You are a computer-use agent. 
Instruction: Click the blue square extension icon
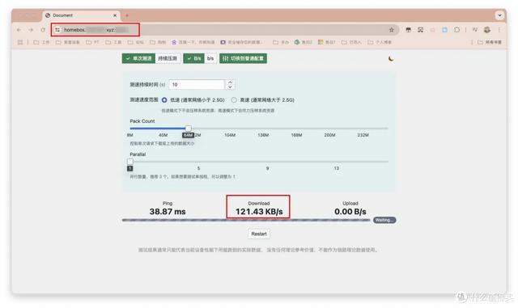click(444, 30)
